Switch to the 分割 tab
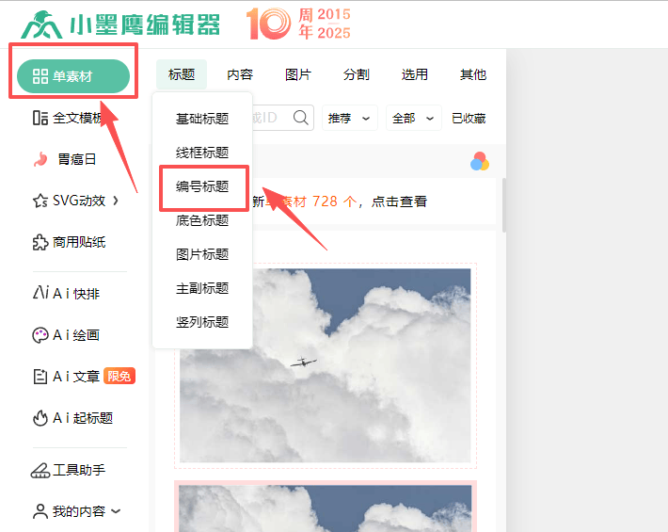 [356, 74]
